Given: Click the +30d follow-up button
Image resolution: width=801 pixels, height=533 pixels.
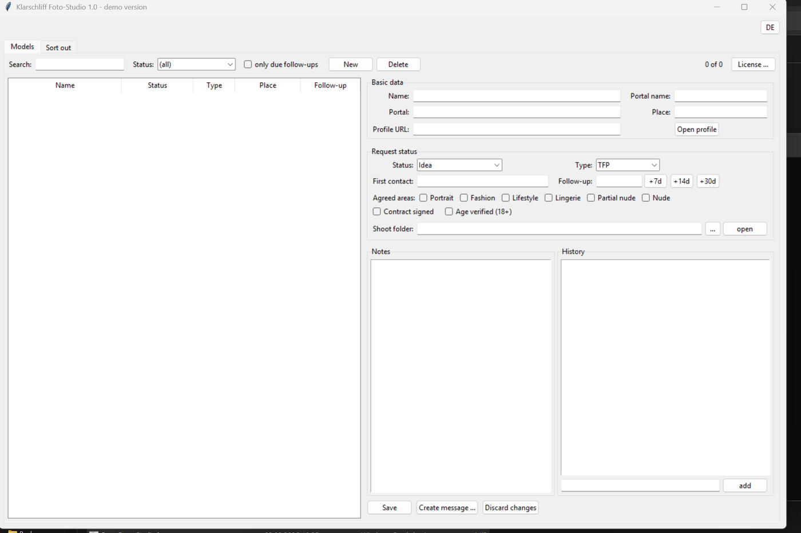Looking at the screenshot, I should tap(708, 181).
